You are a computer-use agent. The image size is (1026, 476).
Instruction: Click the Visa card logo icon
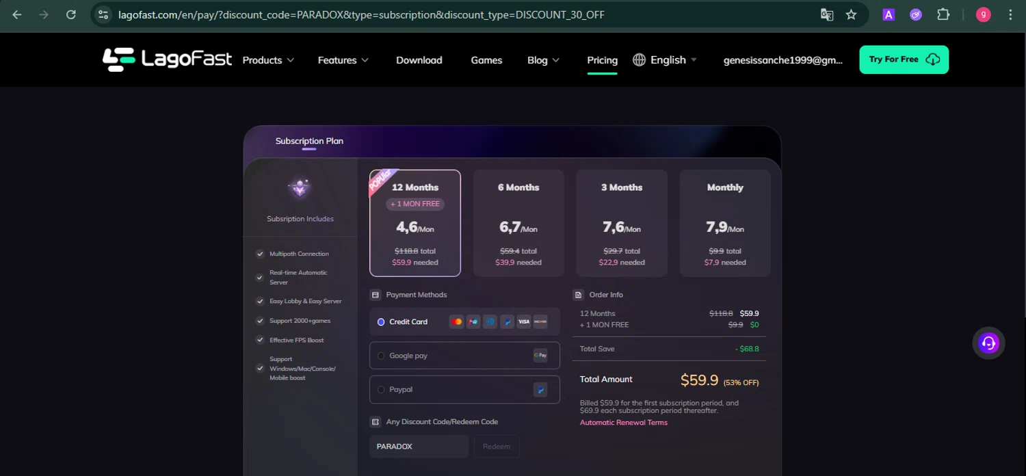524,321
